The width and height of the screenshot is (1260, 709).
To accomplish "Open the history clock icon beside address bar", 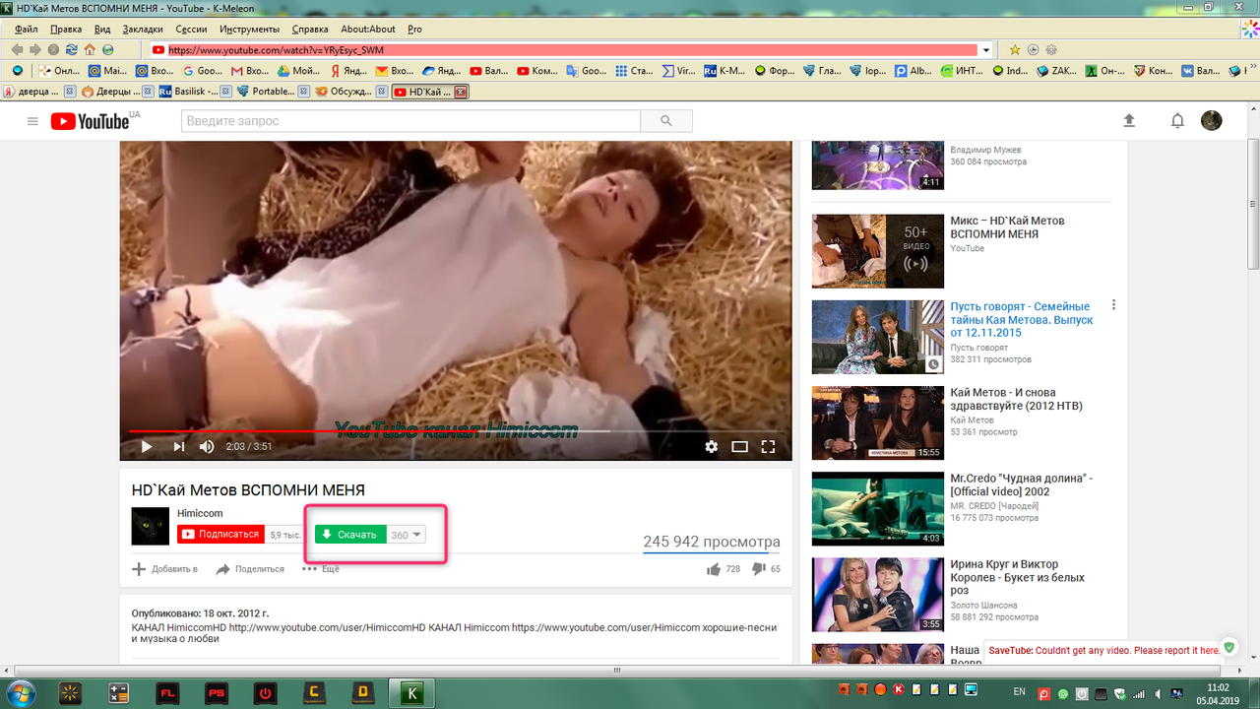I will tap(1033, 49).
